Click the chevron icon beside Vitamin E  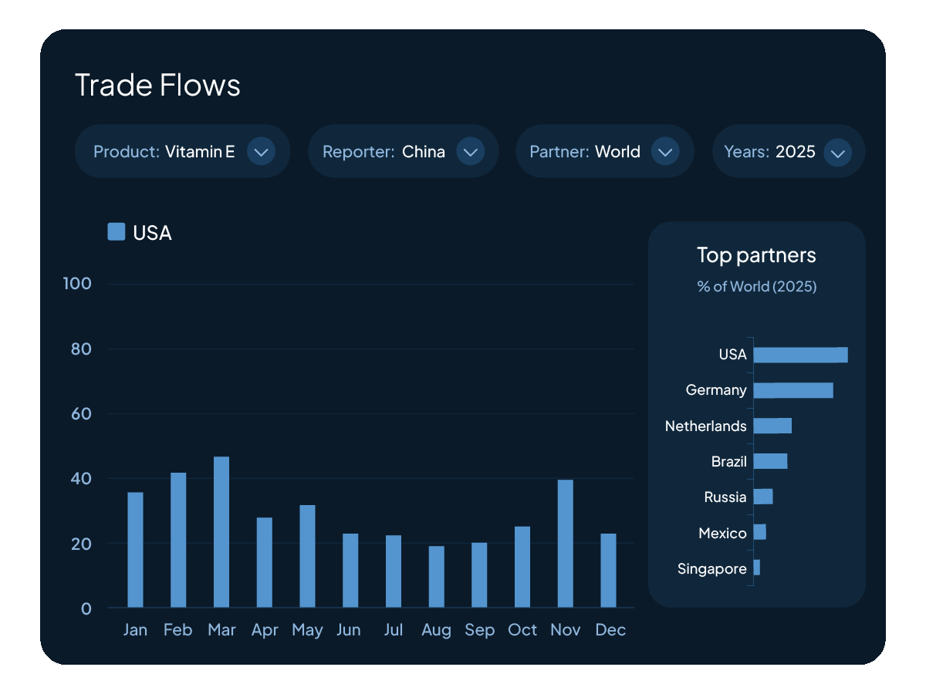pyautogui.click(x=261, y=152)
